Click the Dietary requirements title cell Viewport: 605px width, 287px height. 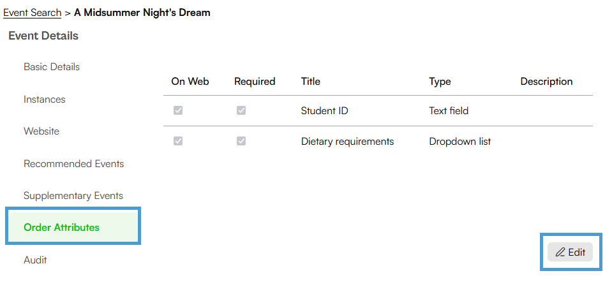[x=347, y=142]
